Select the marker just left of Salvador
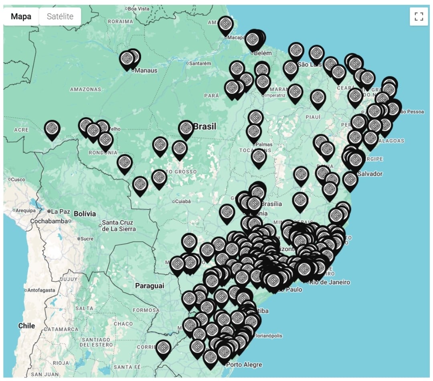 tap(350, 180)
